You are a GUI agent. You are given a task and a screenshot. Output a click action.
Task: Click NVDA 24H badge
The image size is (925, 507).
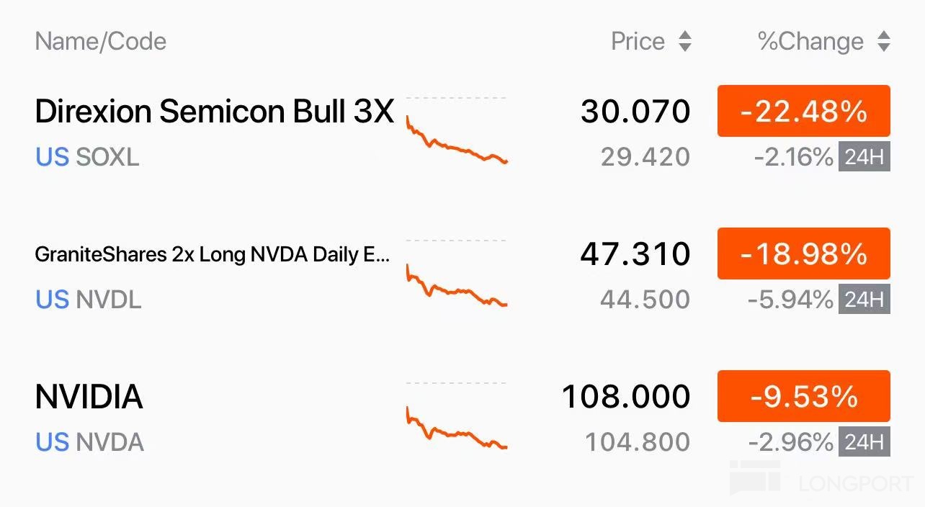pos(864,441)
